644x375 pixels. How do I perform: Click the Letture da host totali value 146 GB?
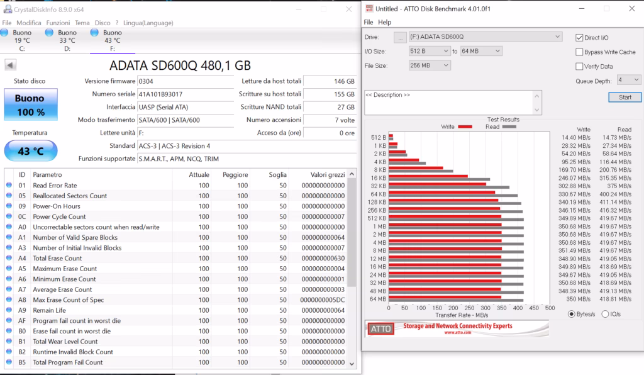click(x=330, y=81)
